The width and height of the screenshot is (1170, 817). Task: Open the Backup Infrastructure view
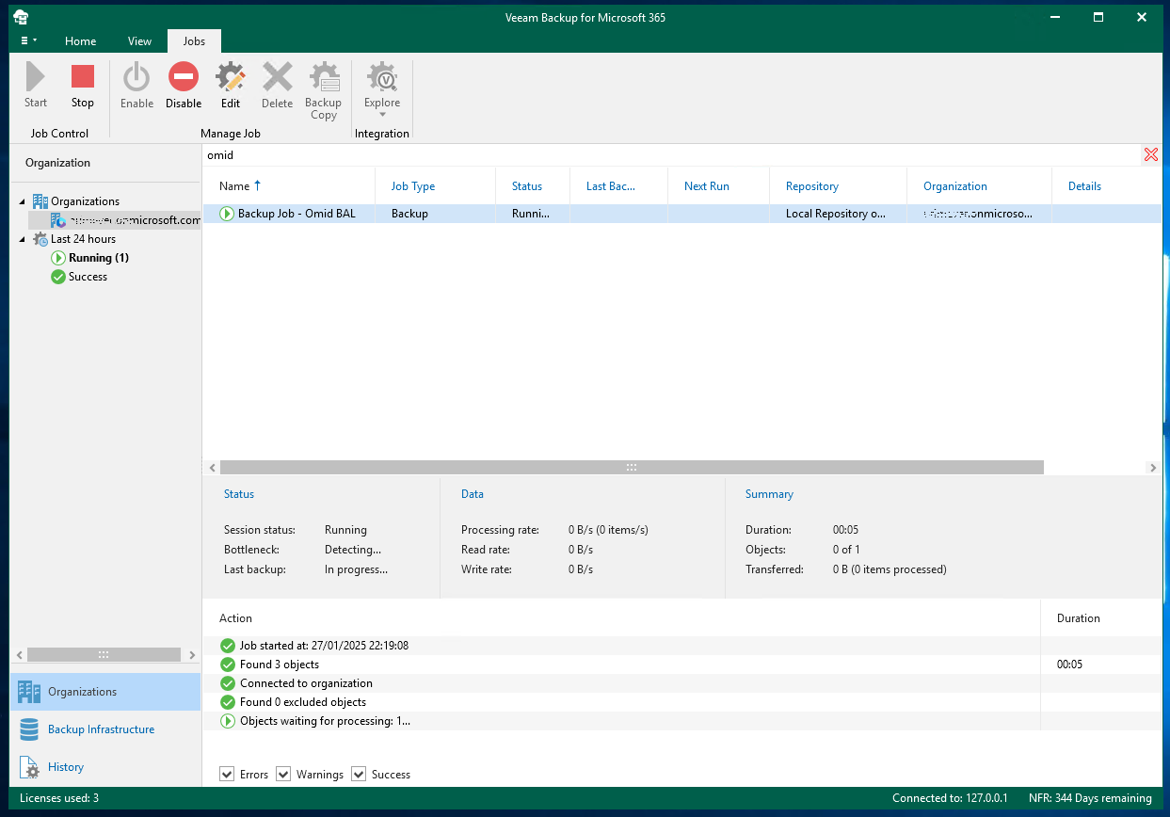[x=105, y=729]
